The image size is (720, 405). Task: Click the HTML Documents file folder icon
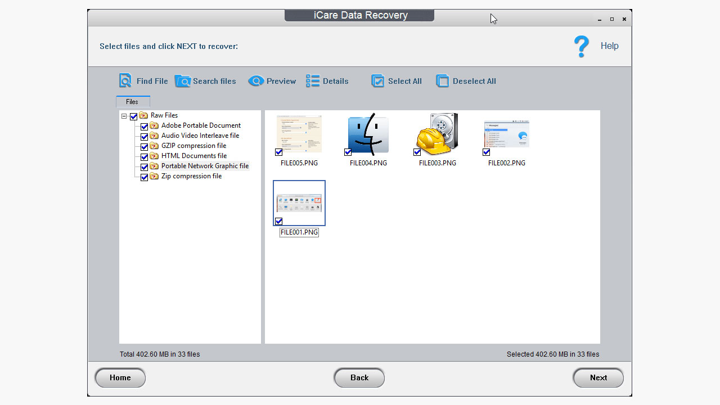[154, 156]
